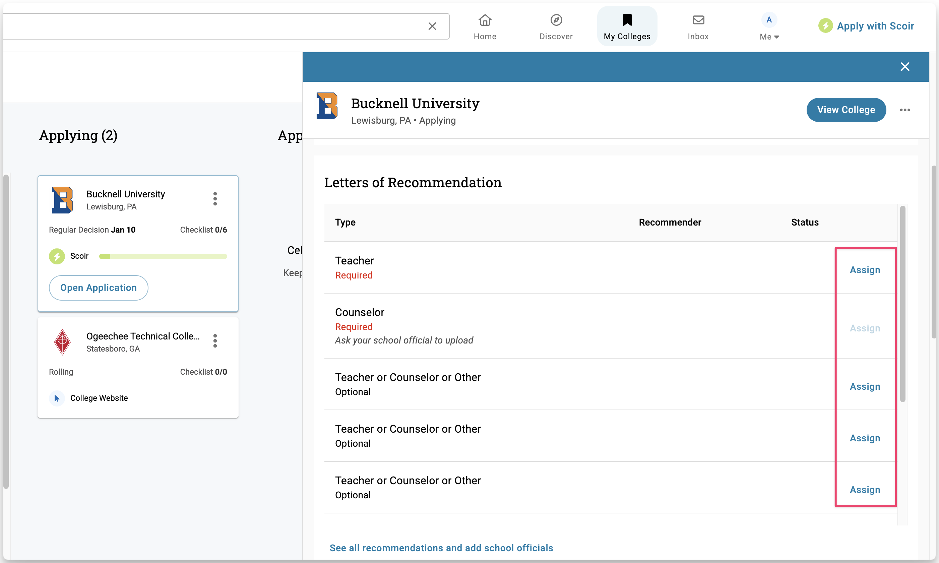939x563 pixels.
Task: Open three-dot menu on Ogeechee Technical card
Action: (215, 341)
